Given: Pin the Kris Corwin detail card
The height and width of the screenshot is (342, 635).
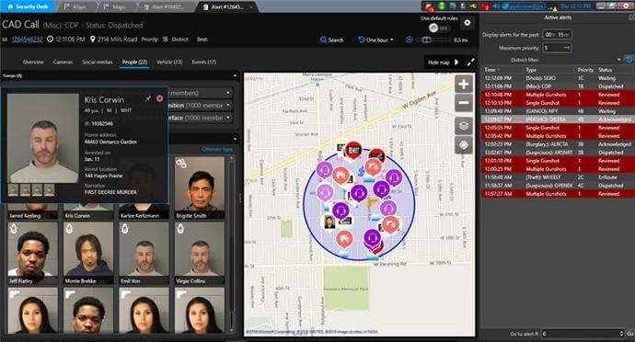Looking at the screenshot, I should coord(148,98).
